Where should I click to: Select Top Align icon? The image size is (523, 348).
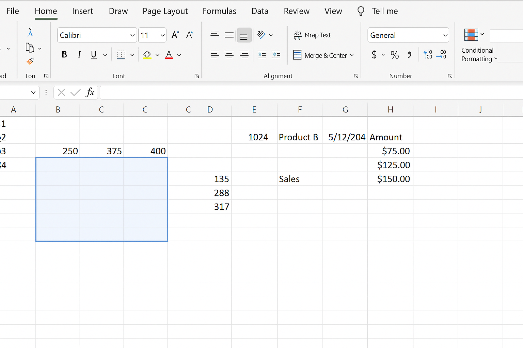(x=215, y=34)
